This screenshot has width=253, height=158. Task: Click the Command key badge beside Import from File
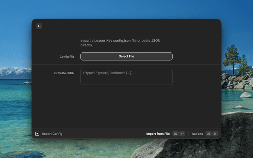[x=175, y=134]
